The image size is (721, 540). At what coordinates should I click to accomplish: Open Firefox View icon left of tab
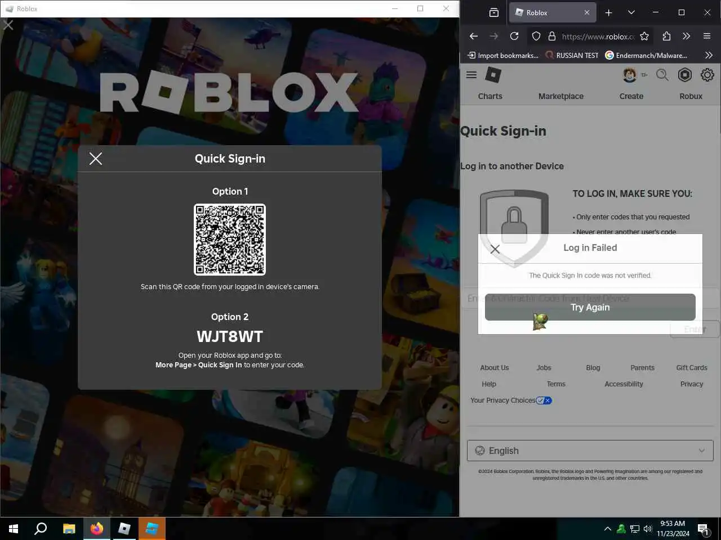coord(494,12)
